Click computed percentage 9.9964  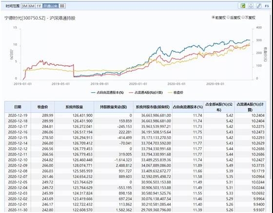[258, 199]
